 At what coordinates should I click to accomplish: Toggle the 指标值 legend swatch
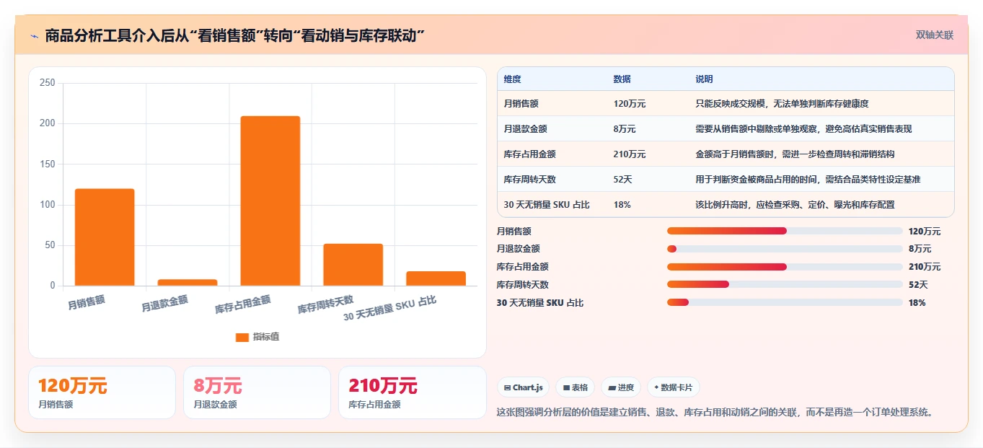tap(242, 337)
